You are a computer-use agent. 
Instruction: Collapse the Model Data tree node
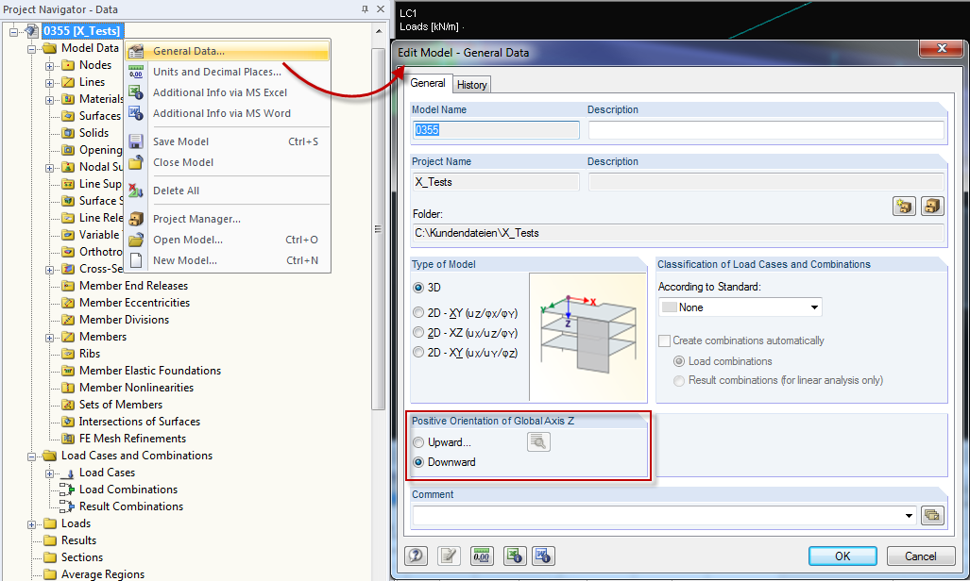[31, 48]
